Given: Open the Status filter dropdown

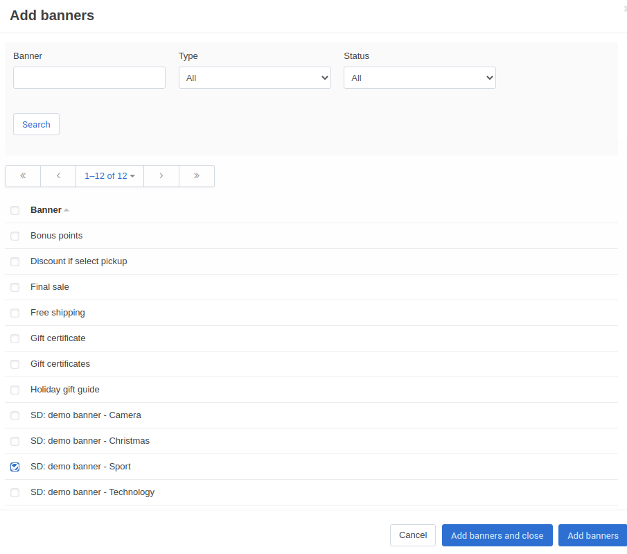Looking at the screenshot, I should pyautogui.click(x=420, y=78).
